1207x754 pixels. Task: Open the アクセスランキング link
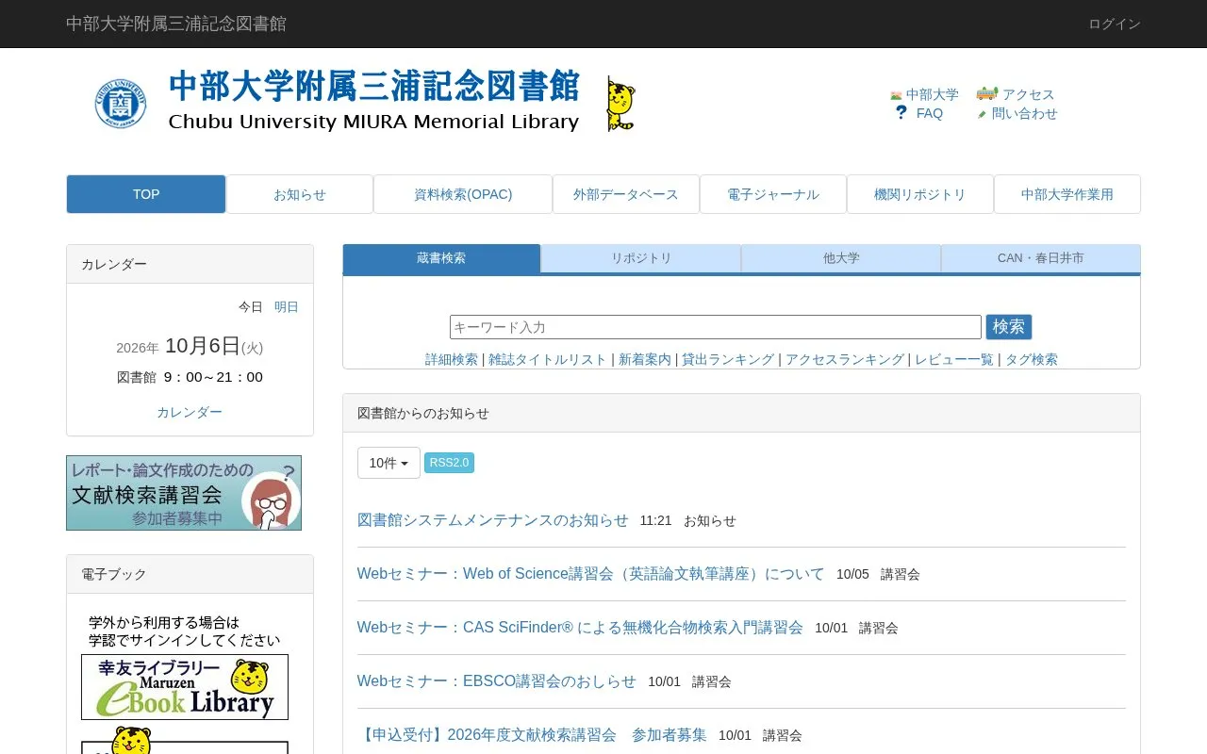pos(845,359)
